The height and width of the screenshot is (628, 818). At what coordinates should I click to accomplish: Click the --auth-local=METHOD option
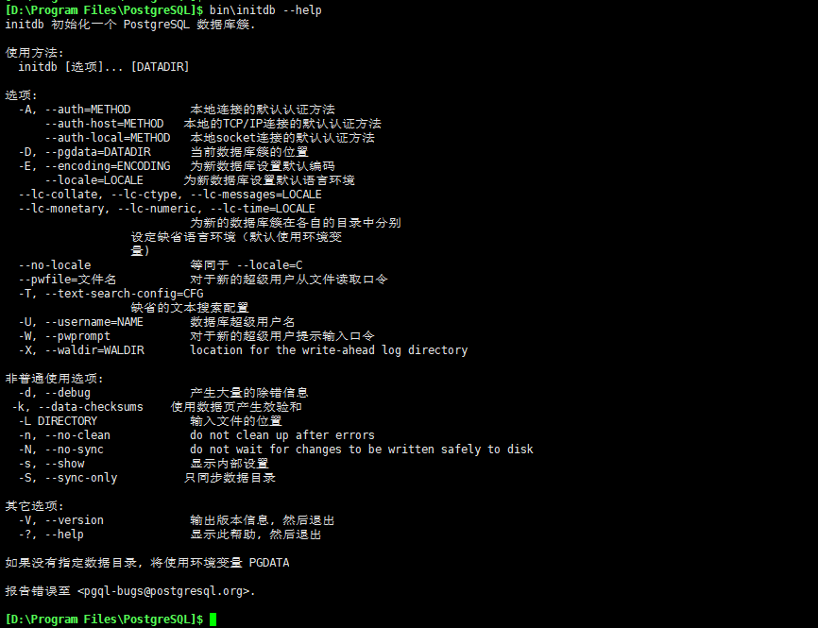pyautogui.click(x=108, y=138)
